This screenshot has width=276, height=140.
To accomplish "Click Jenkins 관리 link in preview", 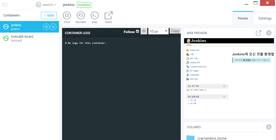I will pyautogui.click(x=195, y=63).
